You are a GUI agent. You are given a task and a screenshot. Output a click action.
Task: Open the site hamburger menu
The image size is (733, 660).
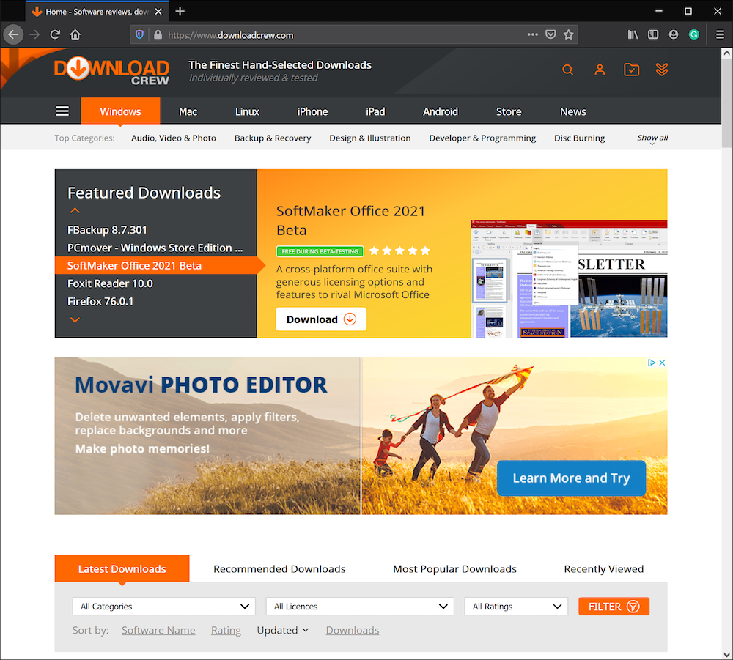[x=62, y=111]
